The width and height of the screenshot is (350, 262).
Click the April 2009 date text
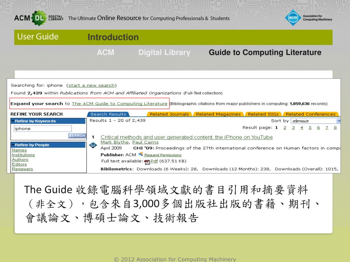point(111,148)
